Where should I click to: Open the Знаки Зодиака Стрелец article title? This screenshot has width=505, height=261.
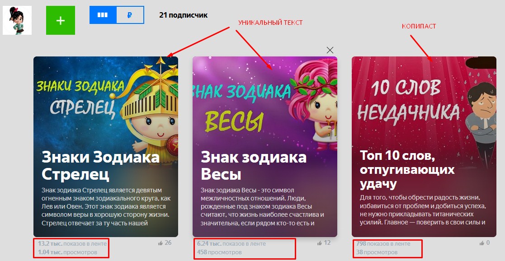click(x=100, y=166)
